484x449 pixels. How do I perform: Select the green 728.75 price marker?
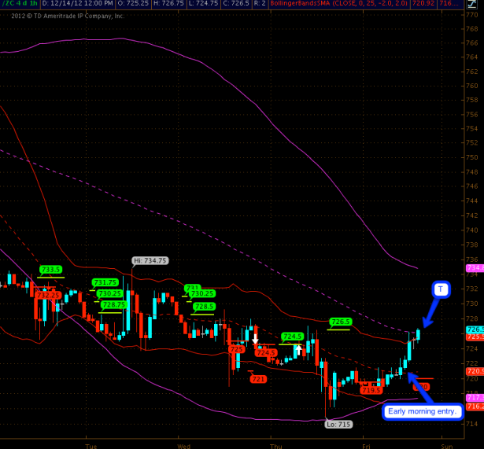point(113,304)
